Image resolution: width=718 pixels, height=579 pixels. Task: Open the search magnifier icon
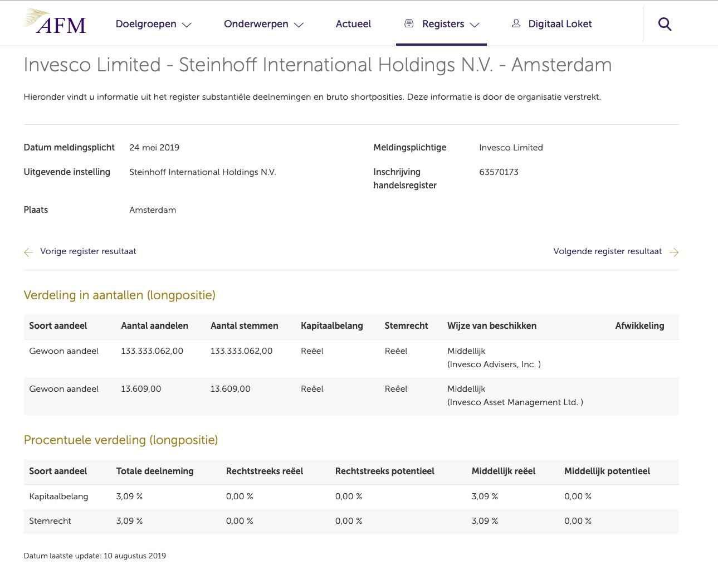[x=665, y=24]
